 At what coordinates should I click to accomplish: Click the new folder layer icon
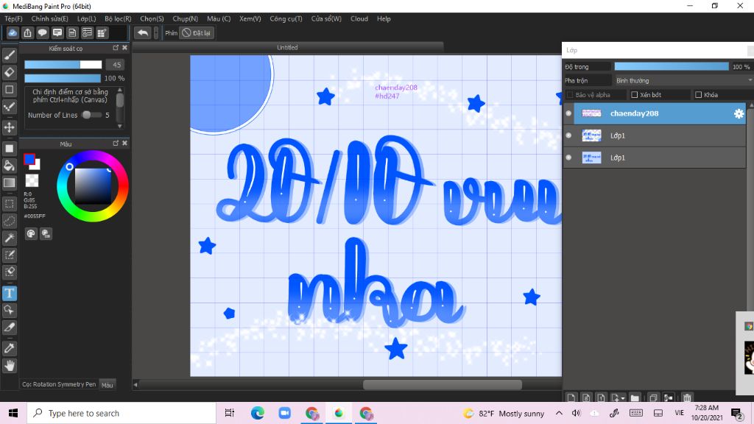(635, 397)
